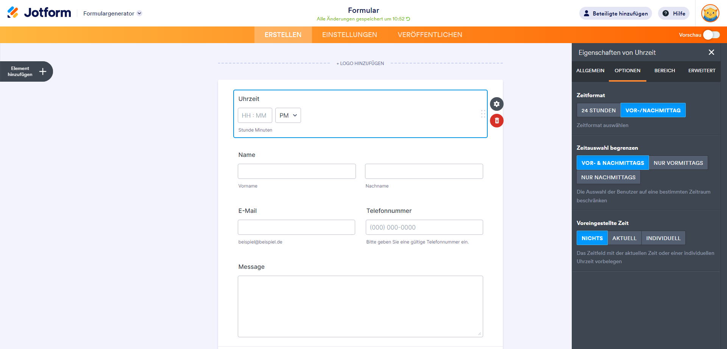Choose Nur Vormittags time restriction

tap(678, 163)
